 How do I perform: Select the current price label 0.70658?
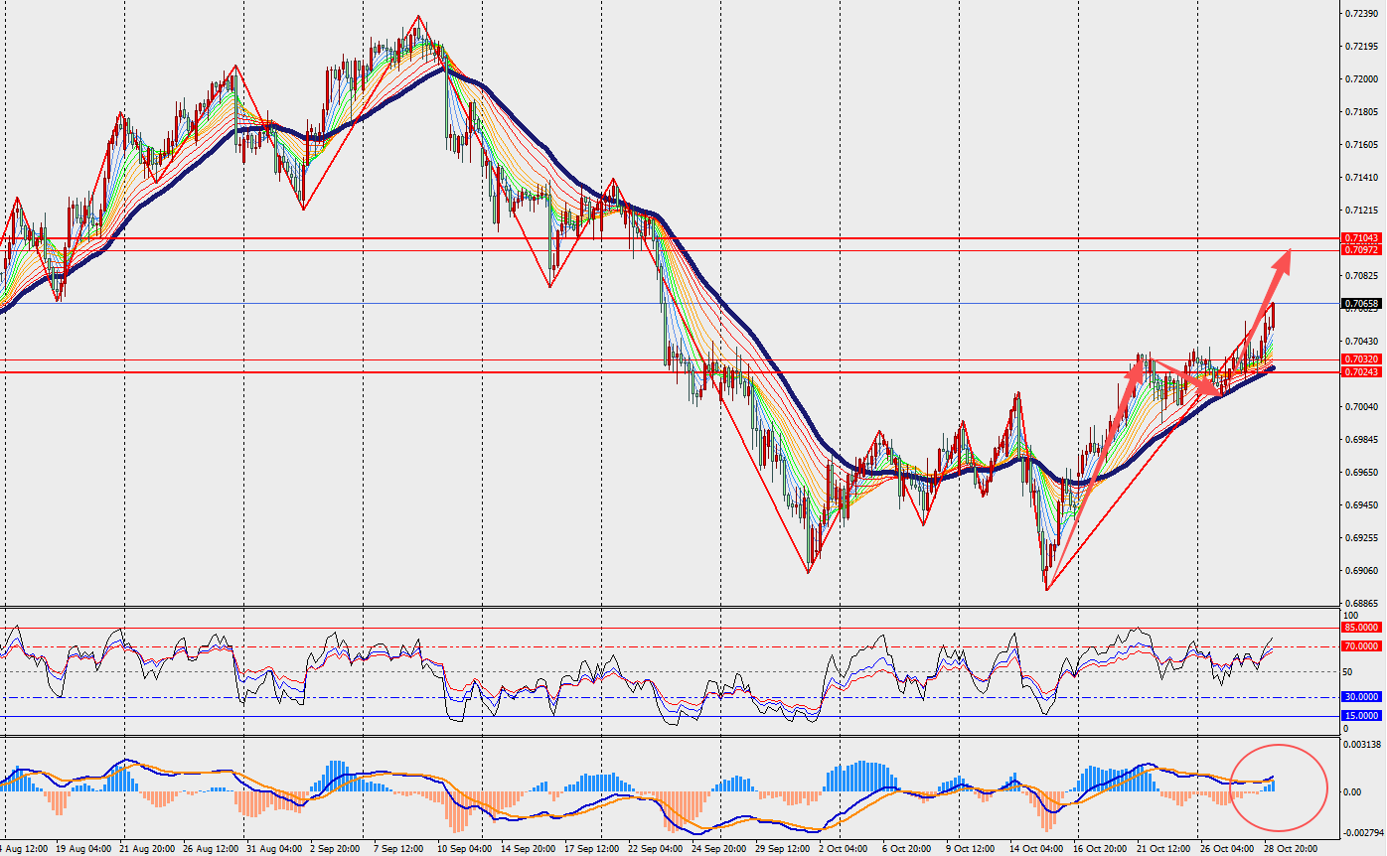click(1360, 304)
